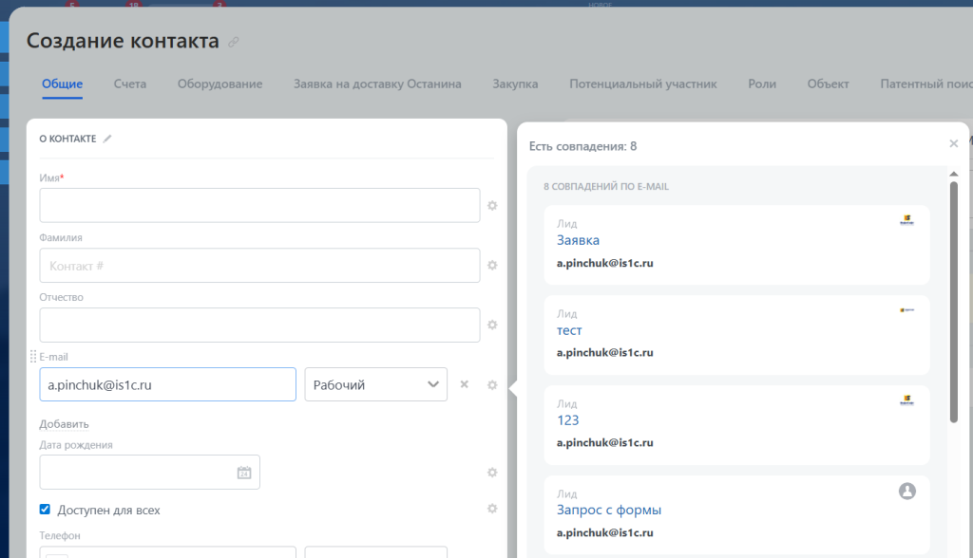
Task: Open the тест lead link
Action: 569,330
